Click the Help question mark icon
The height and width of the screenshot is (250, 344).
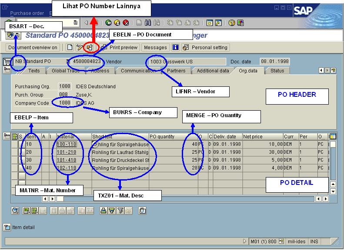232,23
